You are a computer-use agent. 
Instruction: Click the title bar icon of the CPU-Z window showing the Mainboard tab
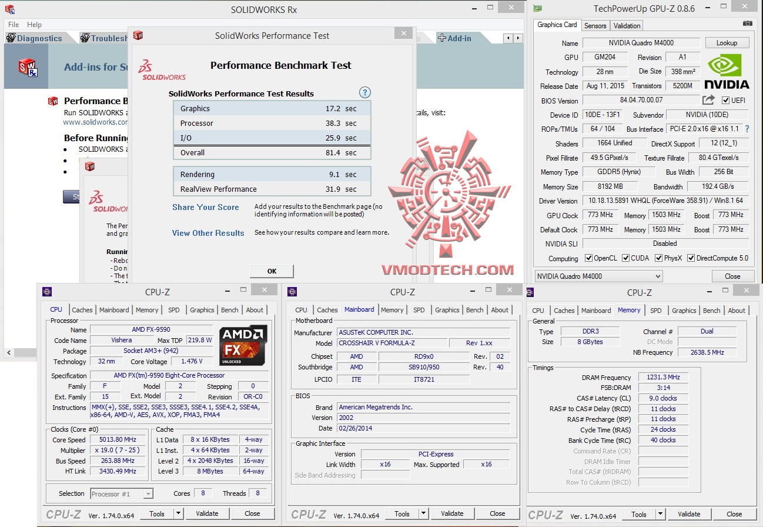coord(292,292)
